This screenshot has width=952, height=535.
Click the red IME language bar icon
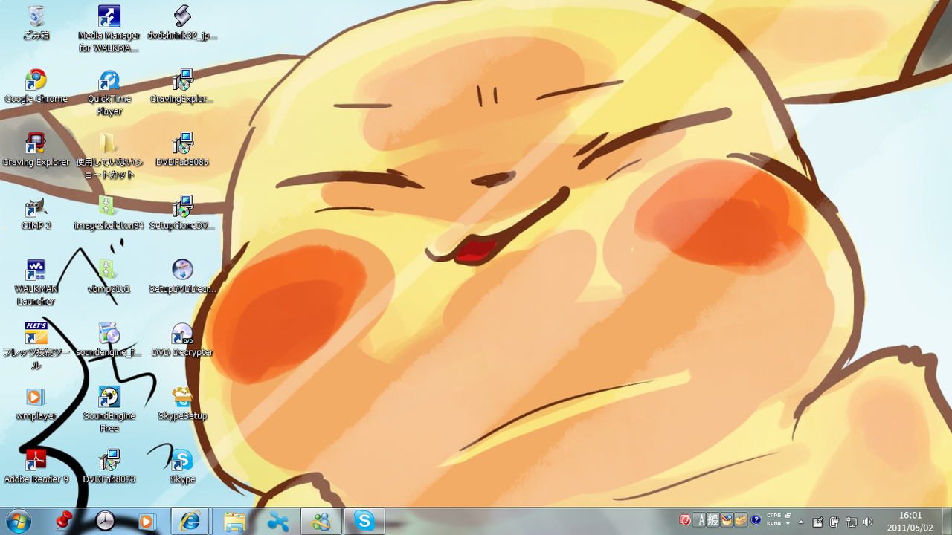point(685,520)
